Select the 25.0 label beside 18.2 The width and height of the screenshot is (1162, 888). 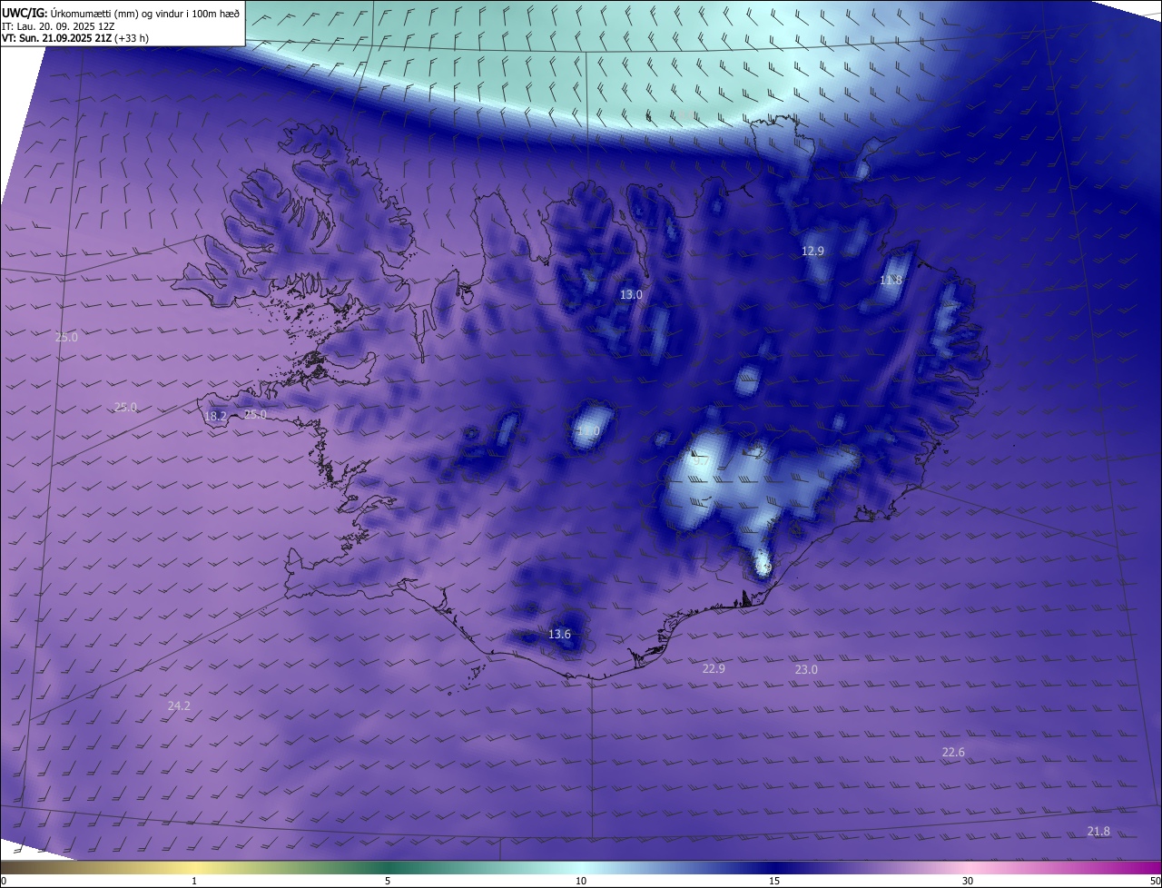pyautogui.click(x=256, y=415)
